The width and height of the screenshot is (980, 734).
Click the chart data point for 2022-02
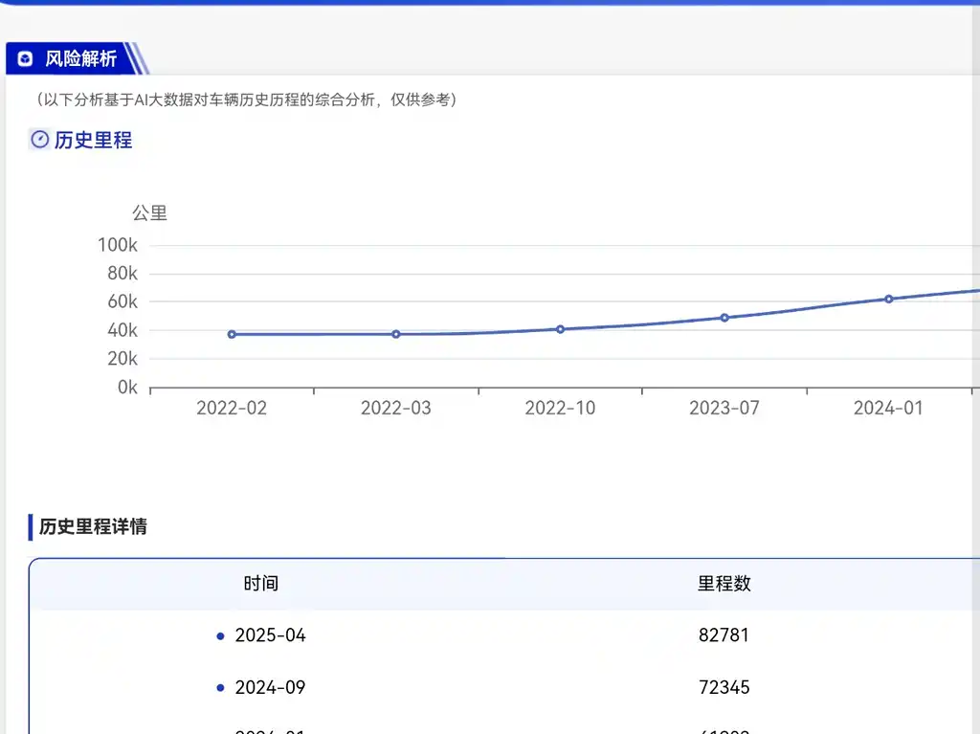pyautogui.click(x=232, y=334)
